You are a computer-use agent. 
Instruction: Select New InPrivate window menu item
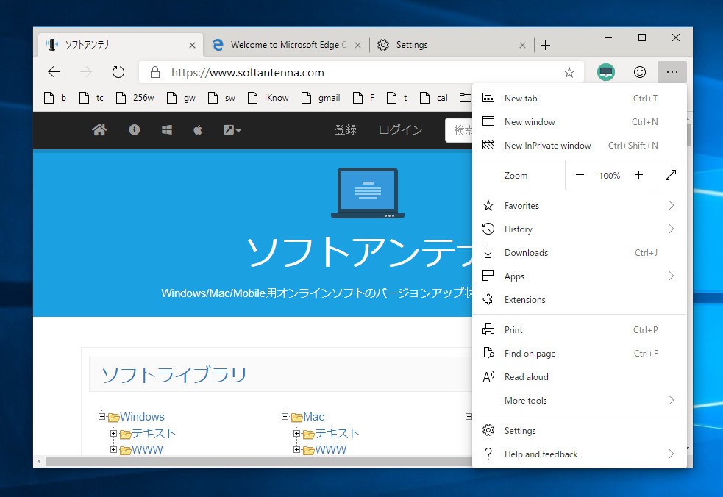pos(547,146)
